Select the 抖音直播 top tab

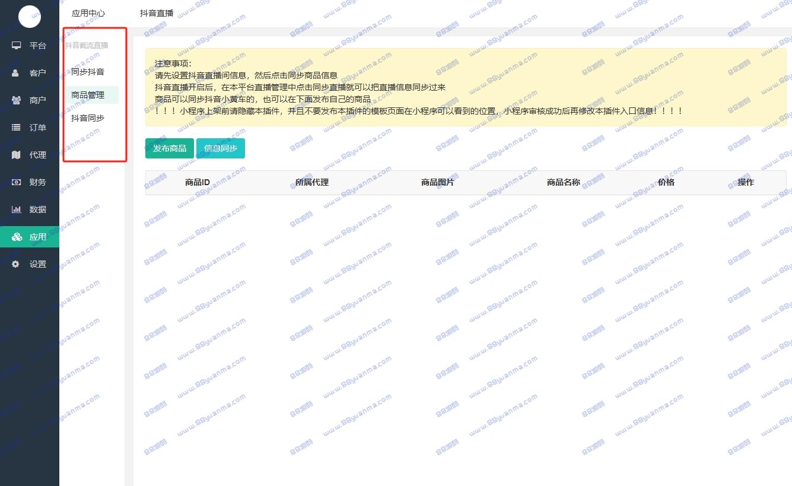tap(157, 13)
